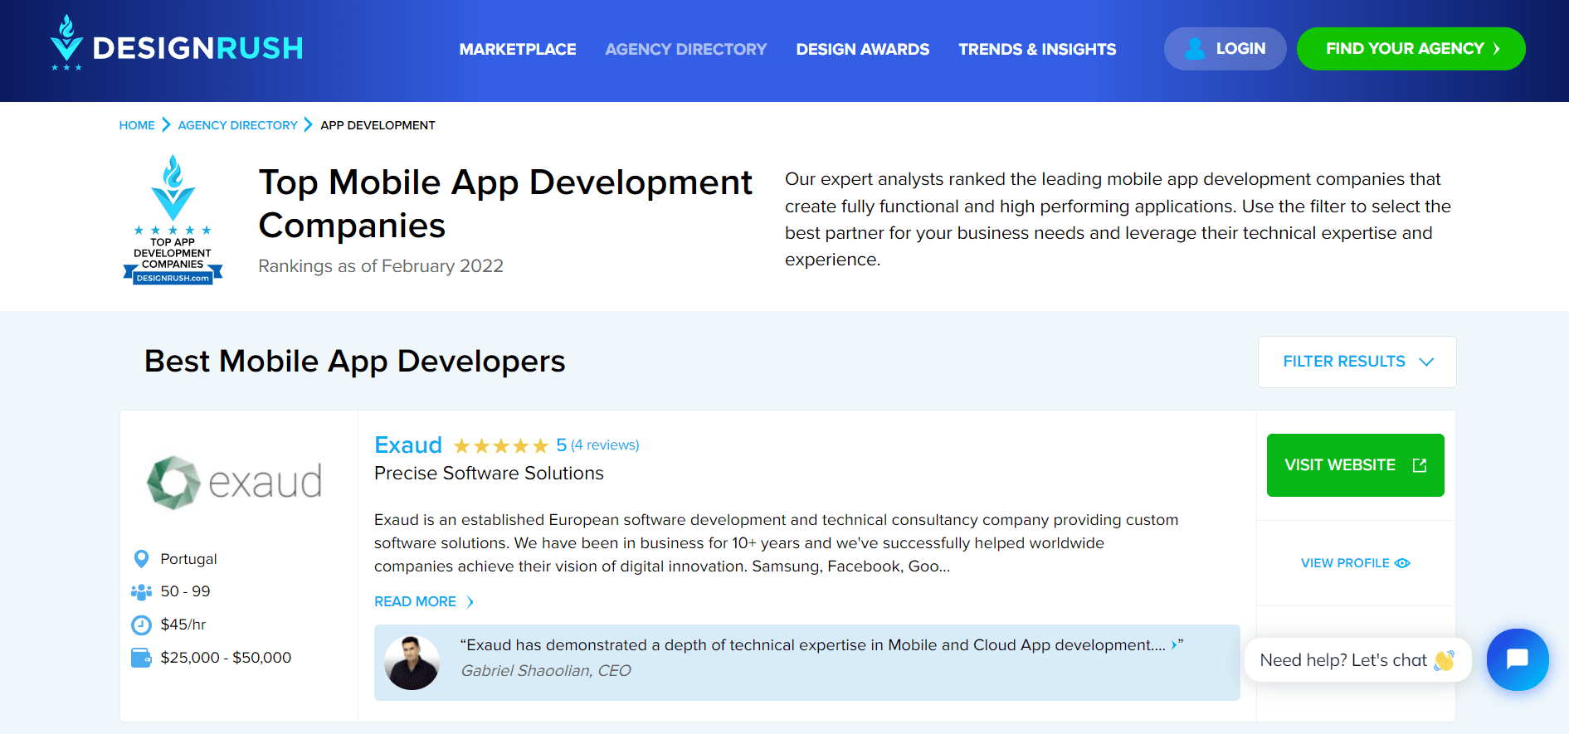The width and height of the screenshot is (1569, 734).
Task: Click the Portugal location pin icon
Action: pos(141,559)
